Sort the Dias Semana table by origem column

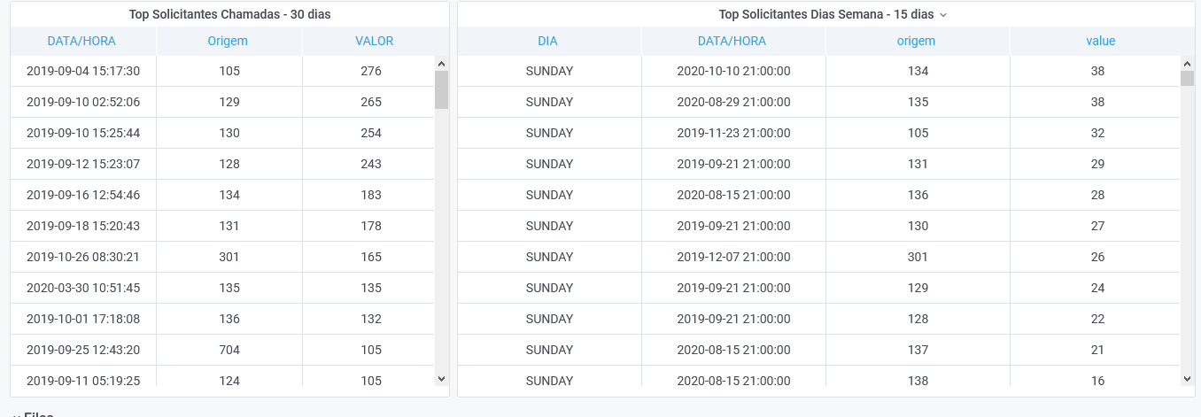coord(917,41)
